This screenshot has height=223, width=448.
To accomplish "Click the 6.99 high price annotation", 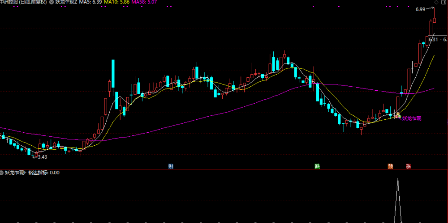I will 420,9.
